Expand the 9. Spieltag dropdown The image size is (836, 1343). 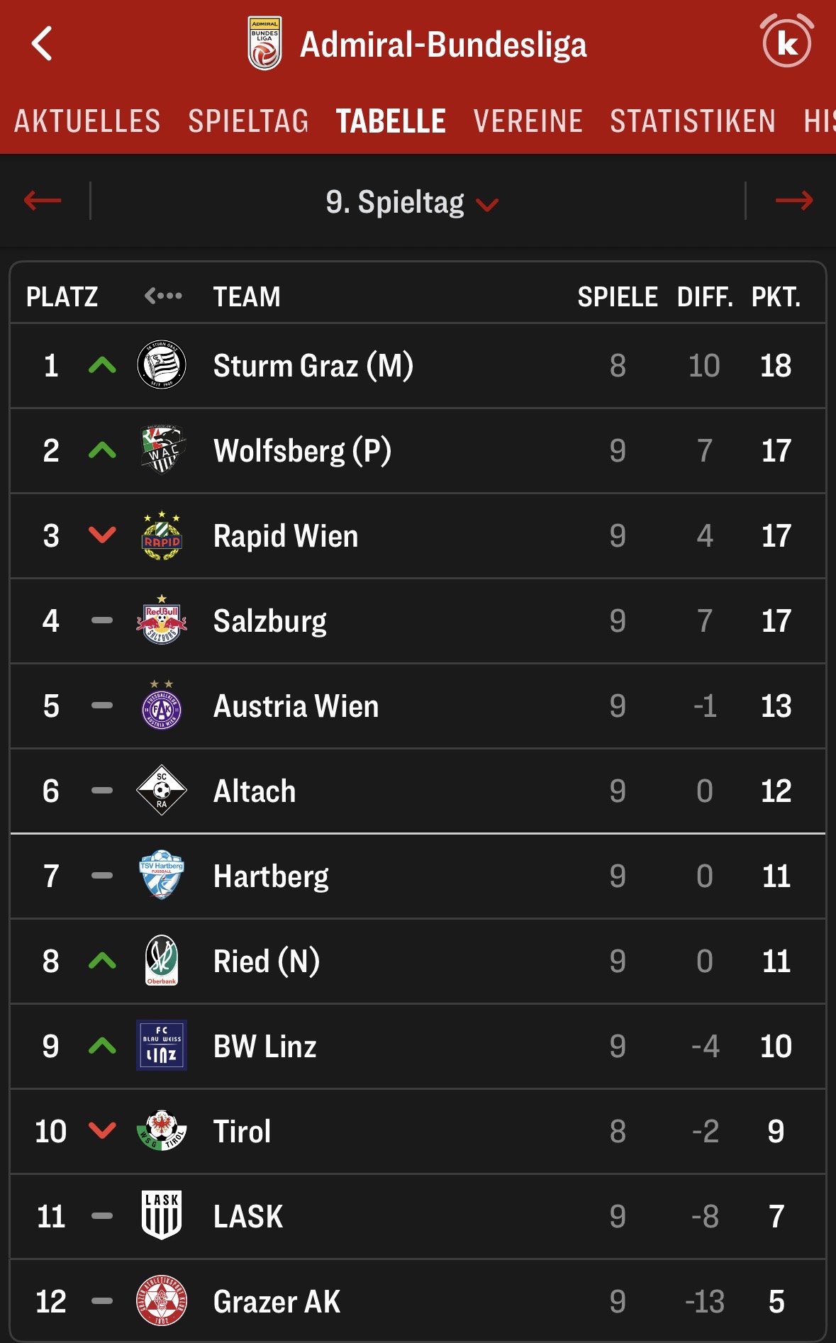[x=412, y=203]
